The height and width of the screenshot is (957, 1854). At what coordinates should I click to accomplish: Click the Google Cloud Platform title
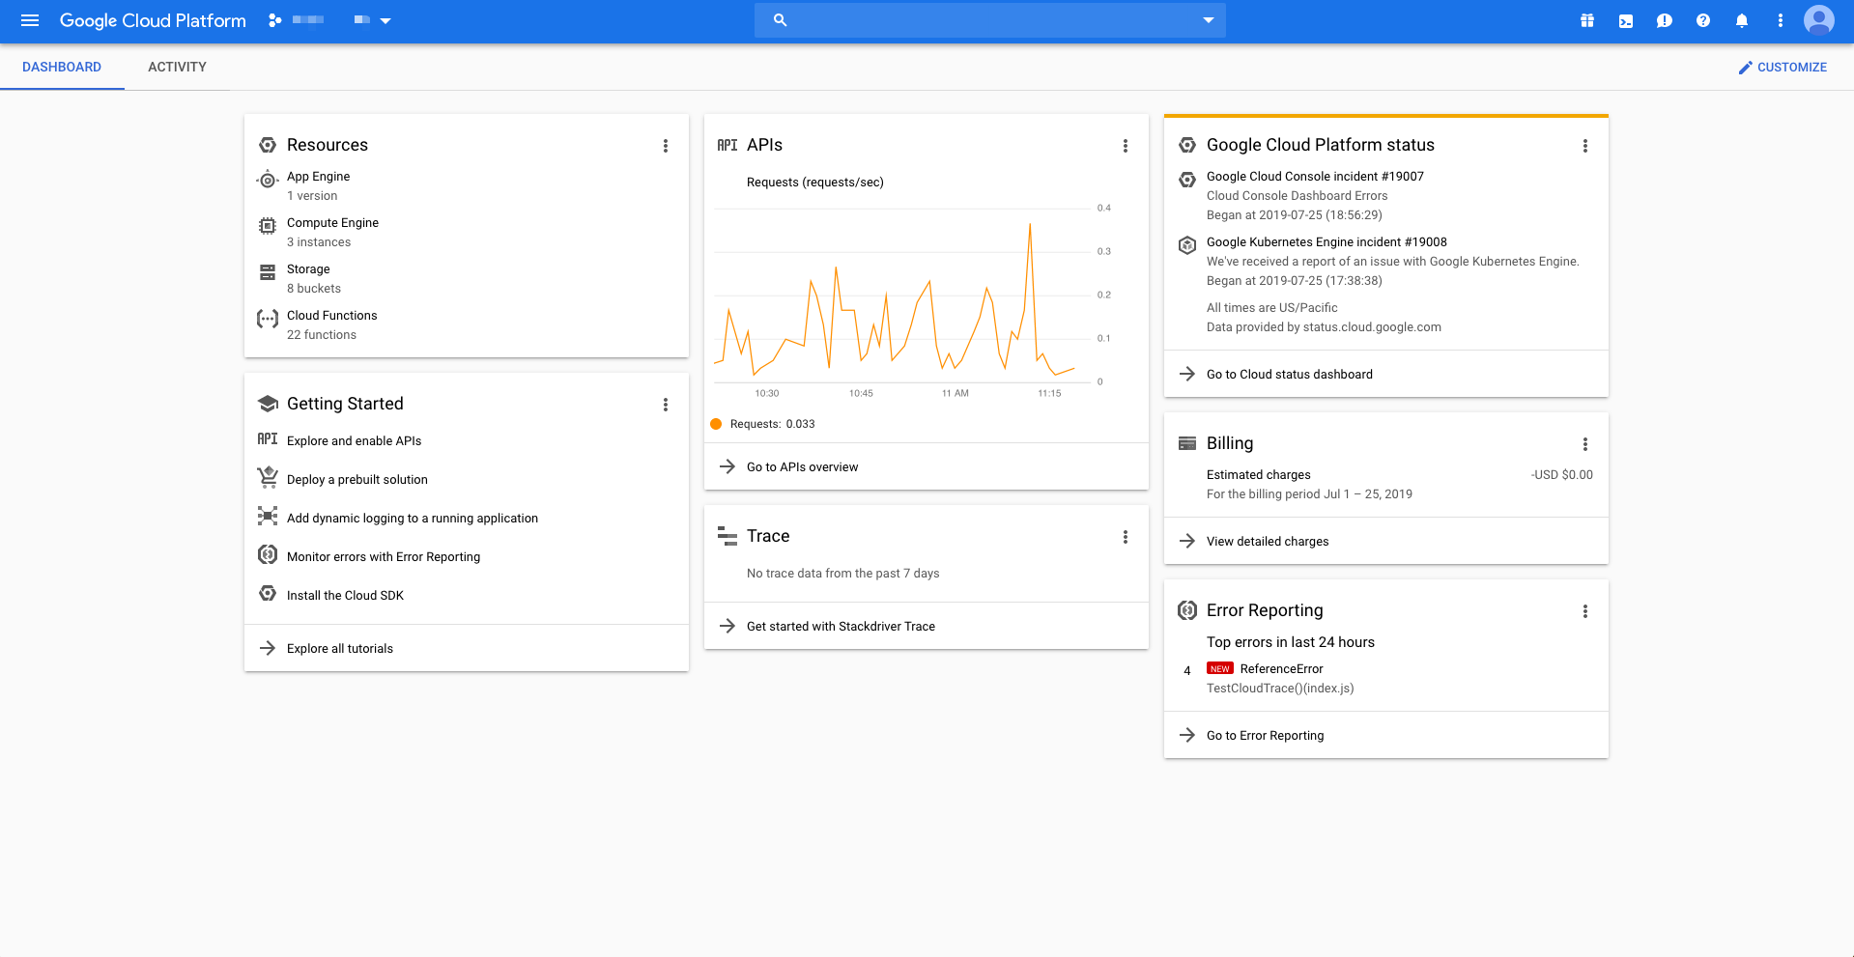[153, 20]
